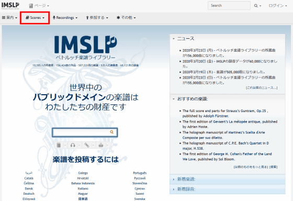Click the scores book icon below search
The image size is (293, 201).
coord(59,145)
